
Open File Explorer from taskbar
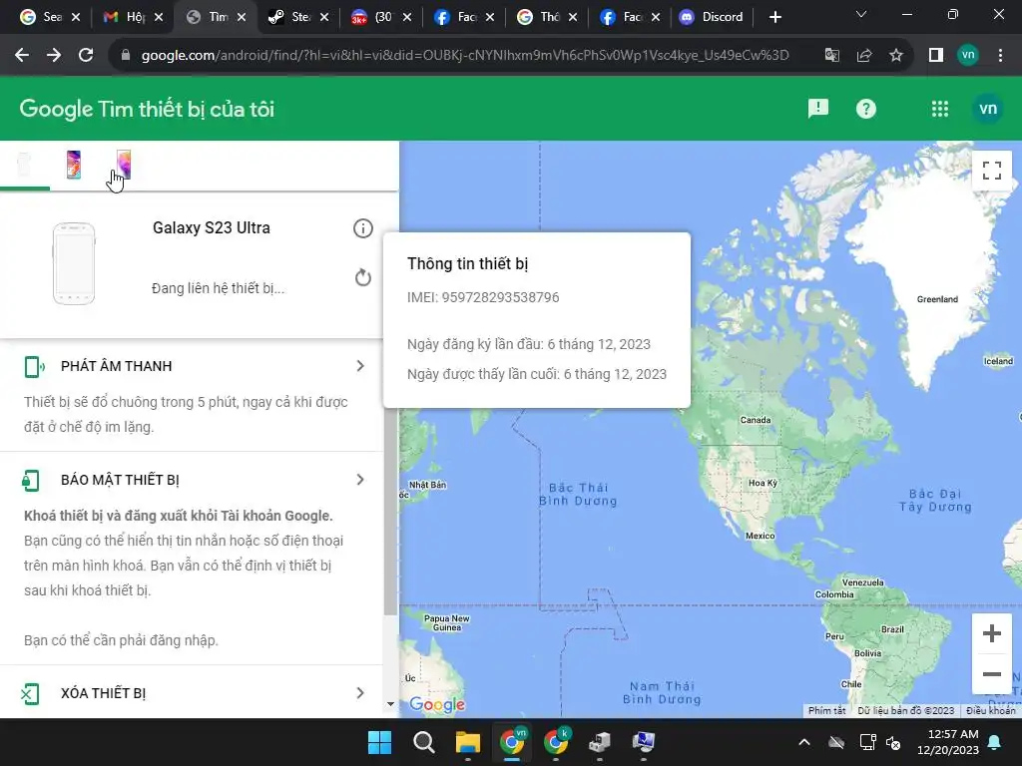467,742
